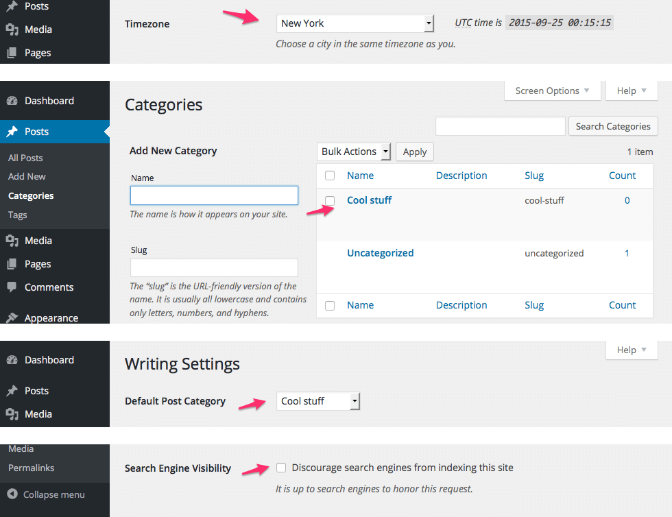Click Dashboard gauge icon beside Writing Settings page
Image resolution: width=672 pixels, height=517 pixels.
click(x=12, y=360)
